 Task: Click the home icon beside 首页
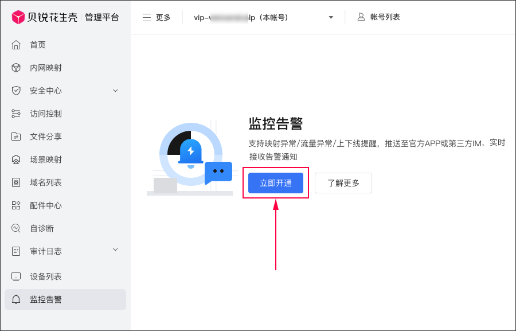coord(16,45)
